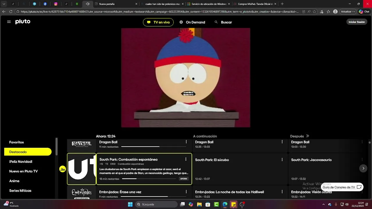This screenshot has height=209, width=372.
Task: Click the Embrujadas channel logo
Action: point(82,194)
